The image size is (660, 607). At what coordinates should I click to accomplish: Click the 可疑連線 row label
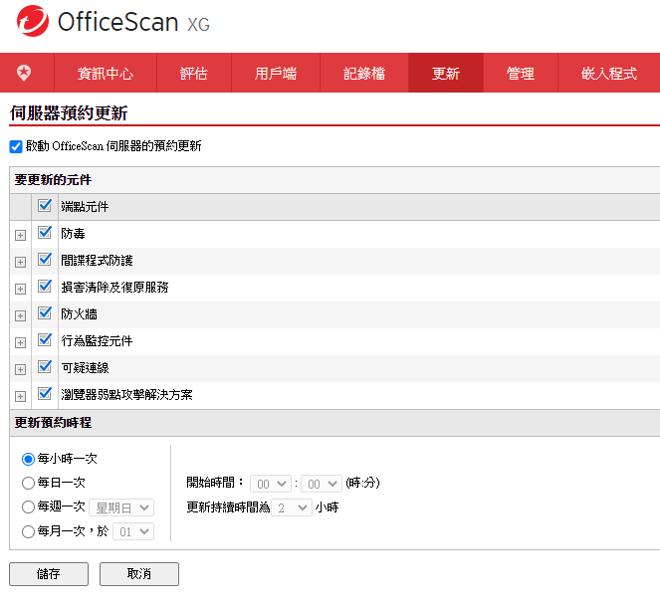click(x=85, y=368)
